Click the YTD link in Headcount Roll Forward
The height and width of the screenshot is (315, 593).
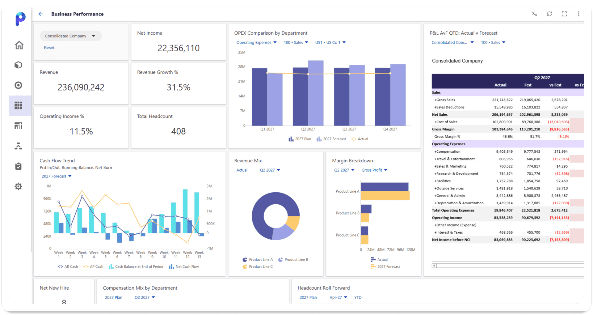coord(358,297)
